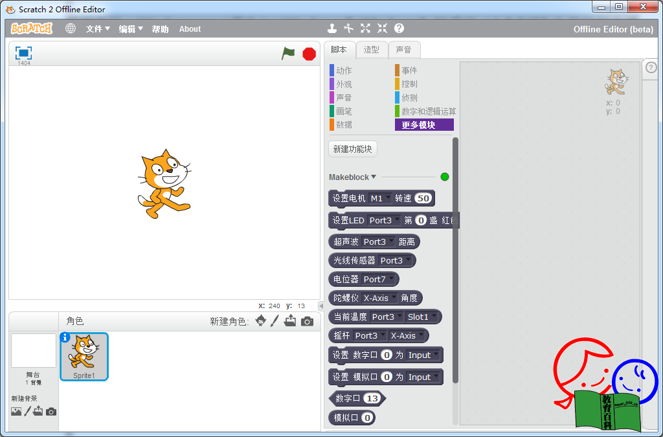Open the language globe icon
The width and height of the screenshot is (663, 437).
(x=71, y=28)
